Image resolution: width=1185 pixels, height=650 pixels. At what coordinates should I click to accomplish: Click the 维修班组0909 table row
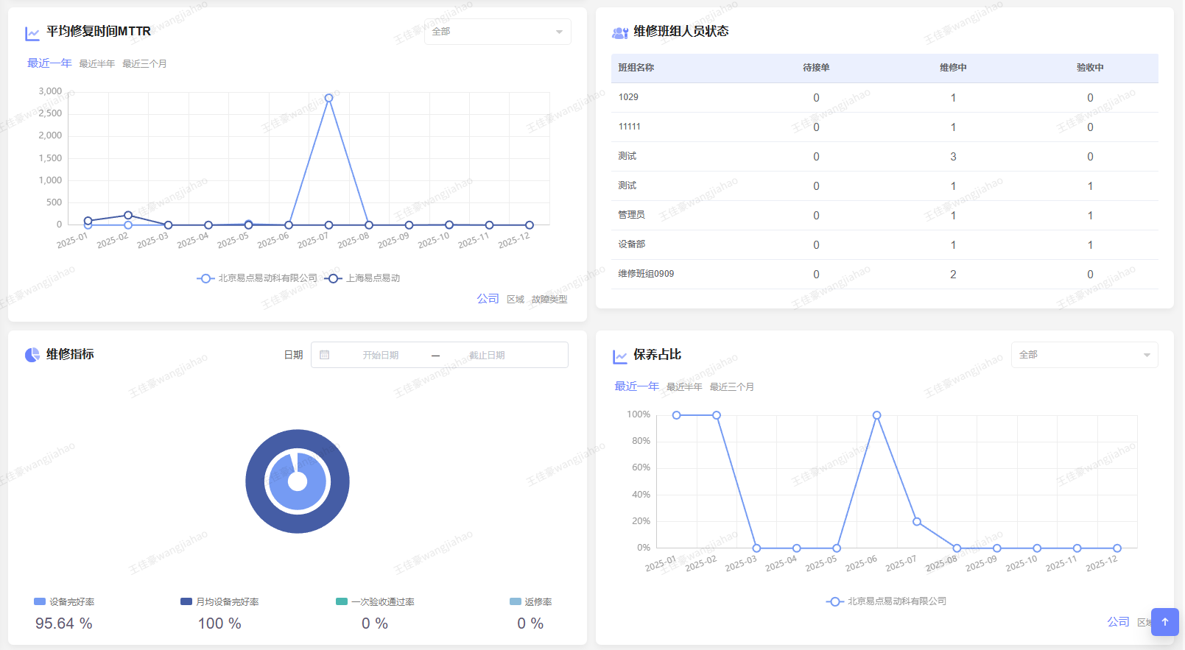click(x=884, y=274)
